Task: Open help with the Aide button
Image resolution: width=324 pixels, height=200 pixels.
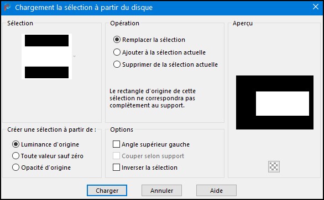Action: click(216, 190)
